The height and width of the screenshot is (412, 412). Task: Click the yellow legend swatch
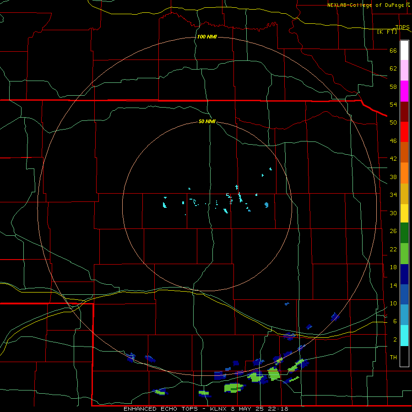[404, 213]
